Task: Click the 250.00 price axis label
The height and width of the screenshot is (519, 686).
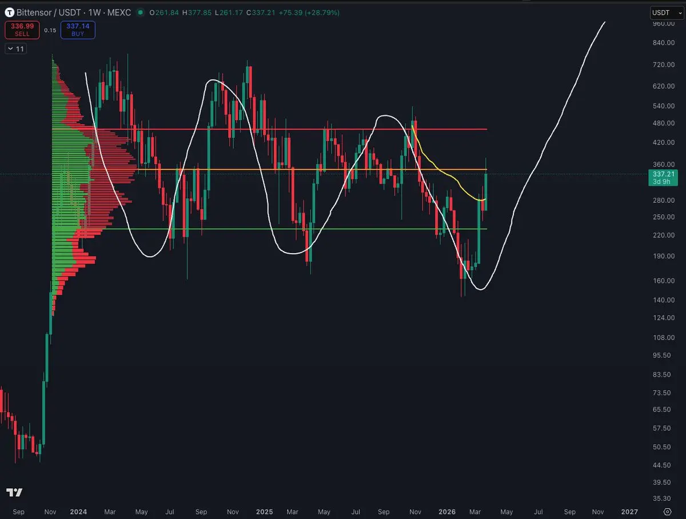Action: pos(665,217)
